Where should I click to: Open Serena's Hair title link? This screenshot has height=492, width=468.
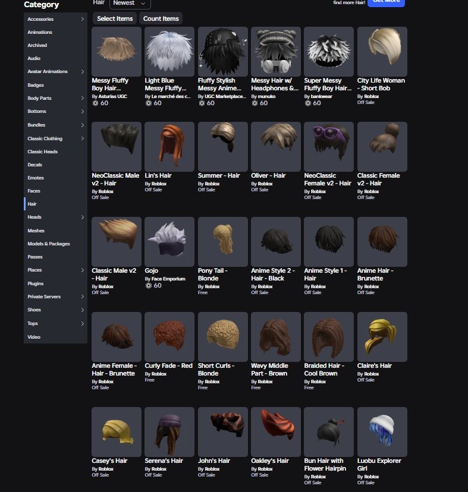164,461
